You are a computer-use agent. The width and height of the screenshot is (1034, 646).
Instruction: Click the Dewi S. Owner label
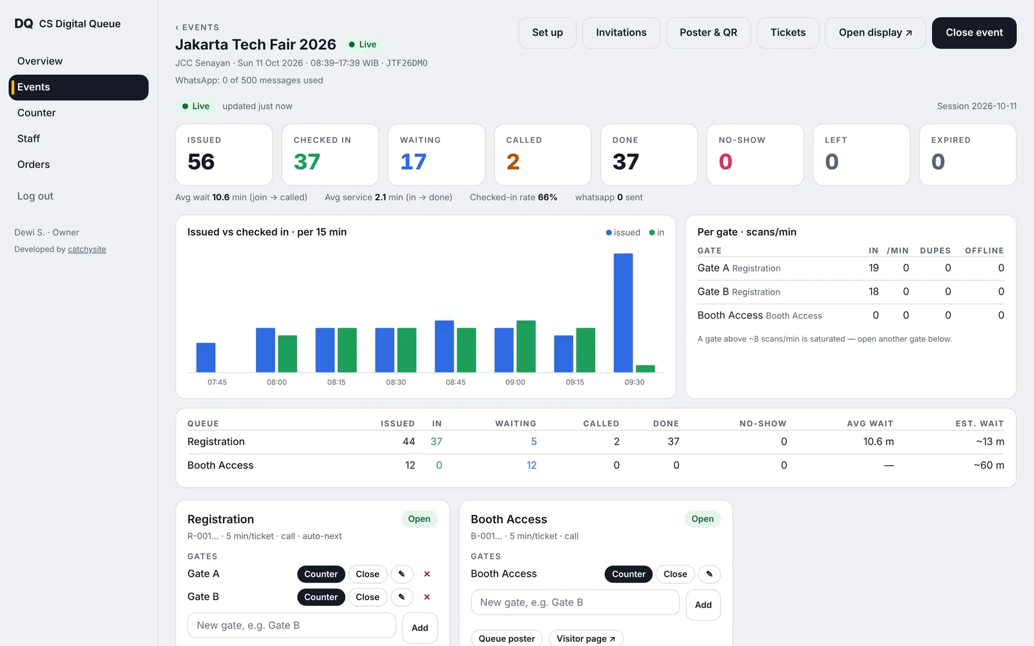pyautogui.click(x=47, y=233)
